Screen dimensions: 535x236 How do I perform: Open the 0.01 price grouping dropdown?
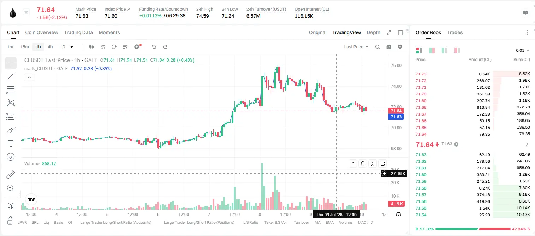[x=523, y=50]
